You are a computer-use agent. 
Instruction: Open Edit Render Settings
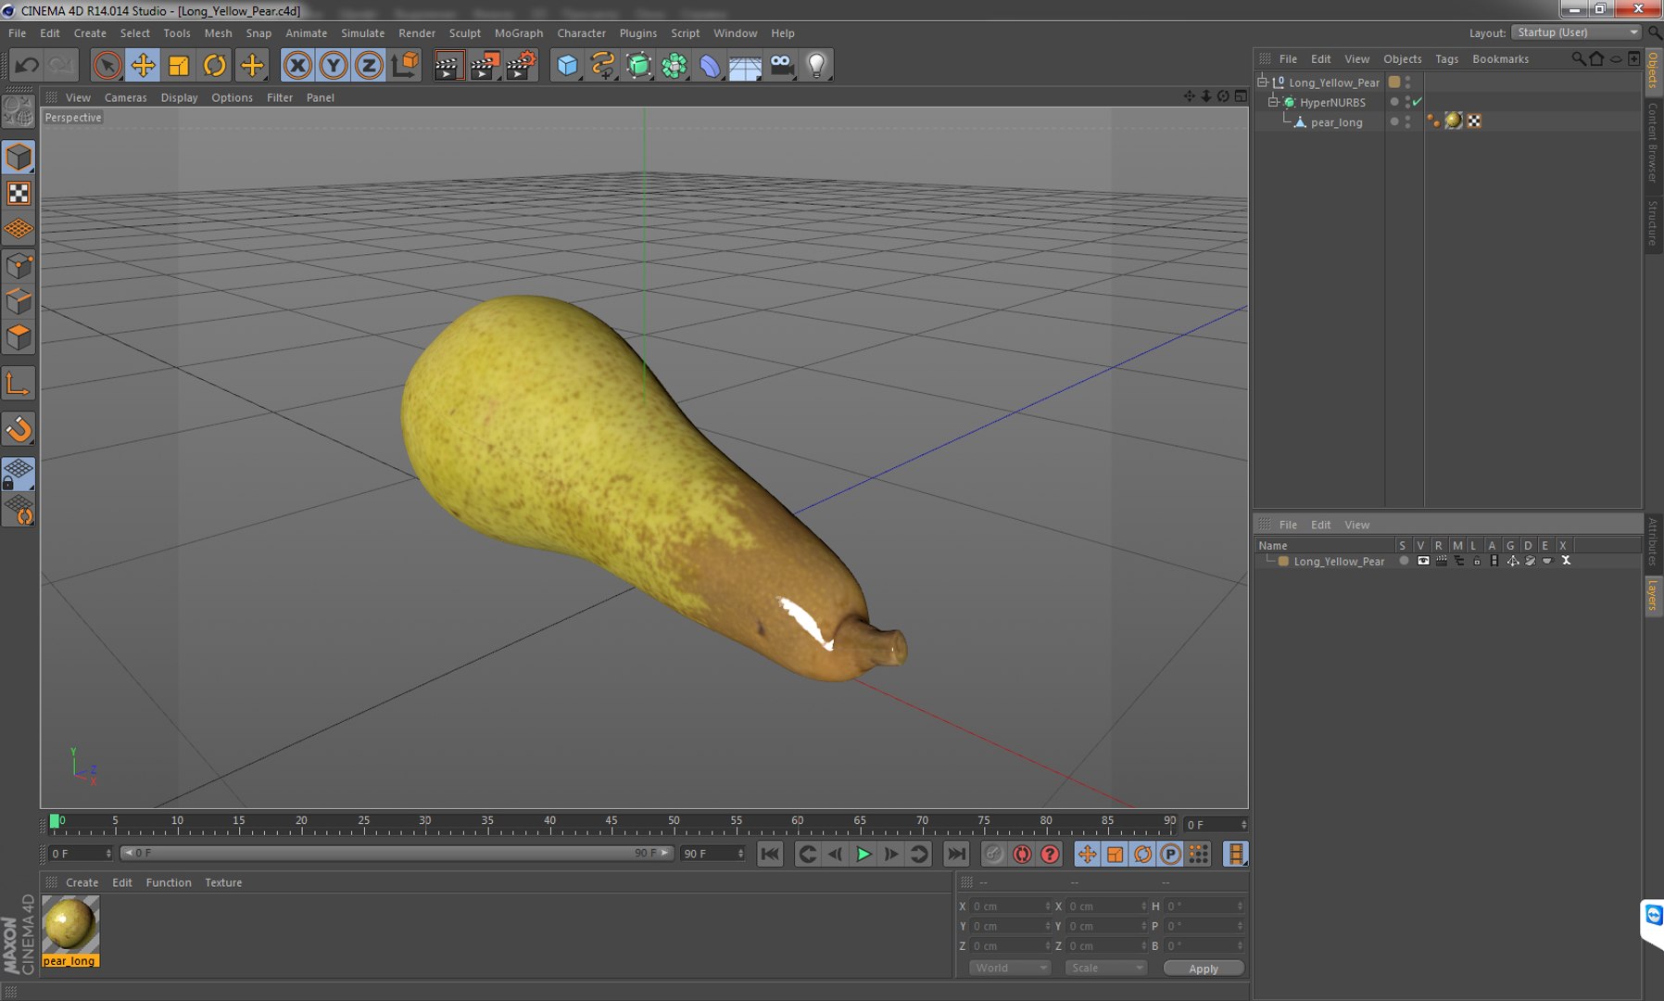[x=522, y=65]
